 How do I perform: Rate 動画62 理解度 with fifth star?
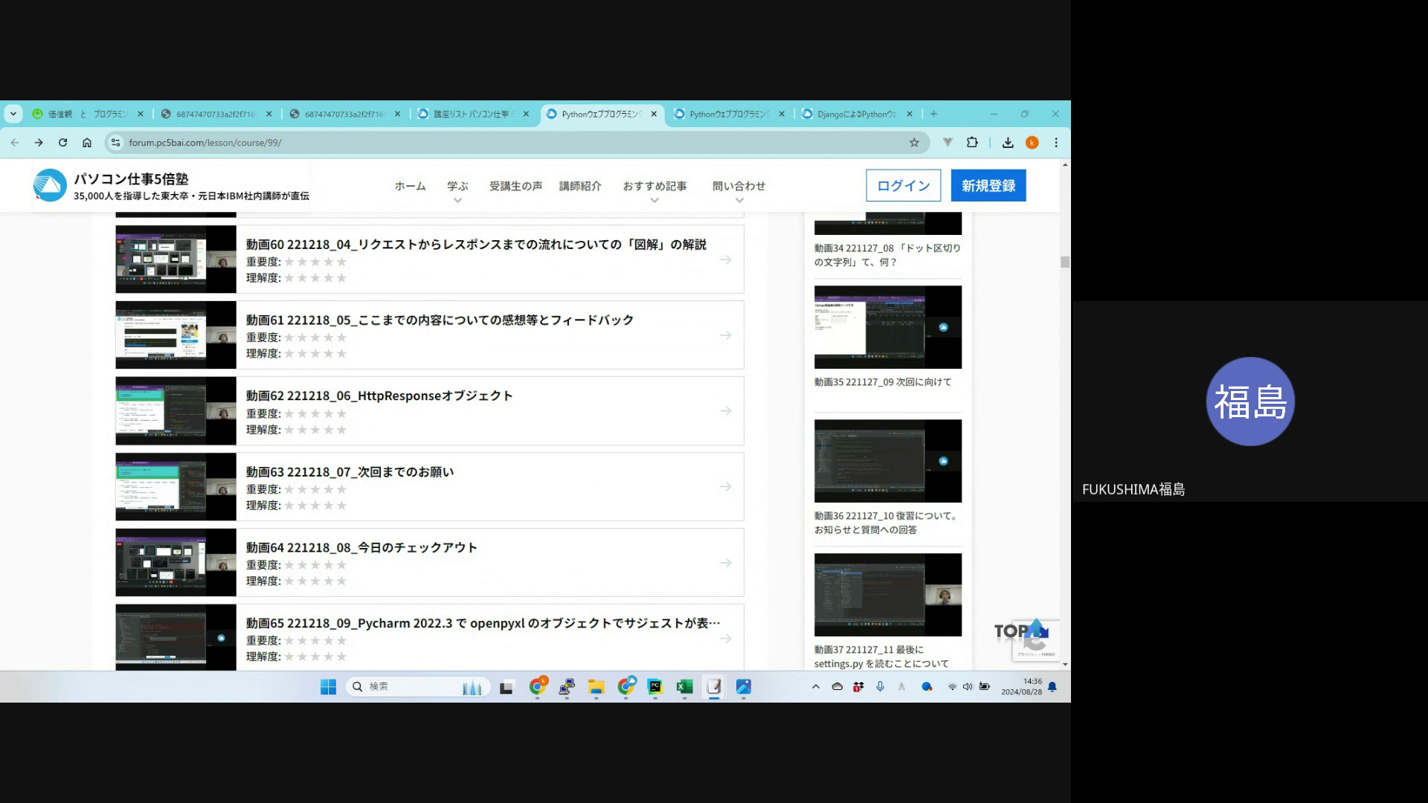(x=341, y=430)
